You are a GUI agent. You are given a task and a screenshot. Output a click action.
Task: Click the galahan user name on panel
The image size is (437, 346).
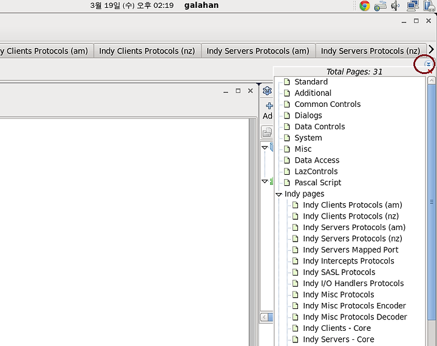(x=202, y=5)
